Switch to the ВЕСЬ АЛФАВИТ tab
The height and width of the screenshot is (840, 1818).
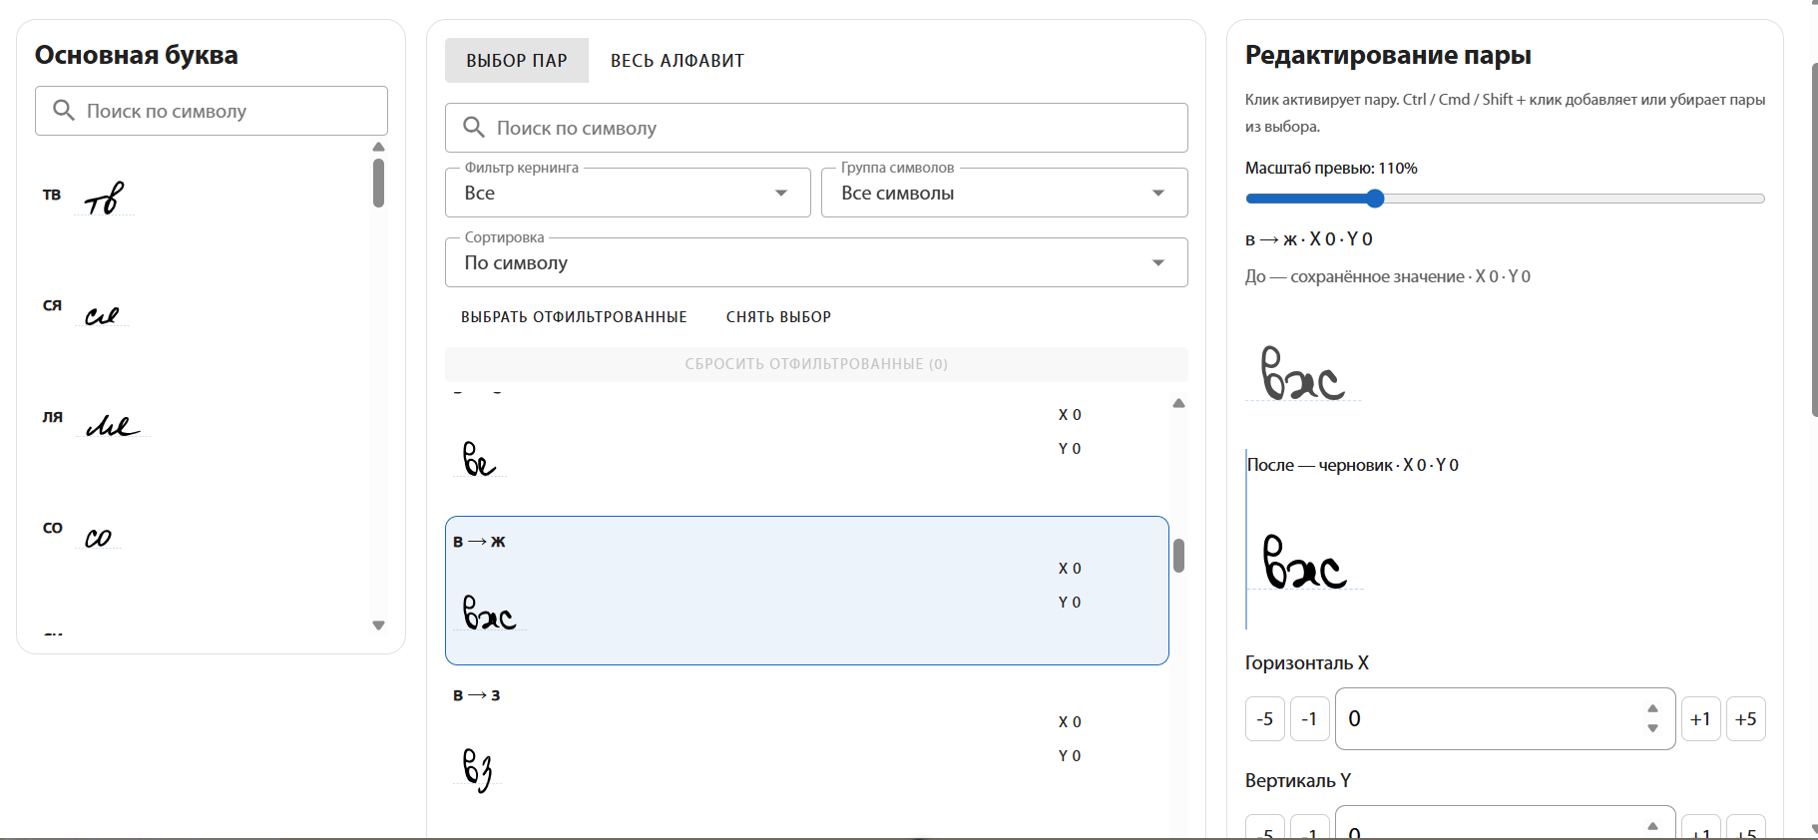coord(678,61)
